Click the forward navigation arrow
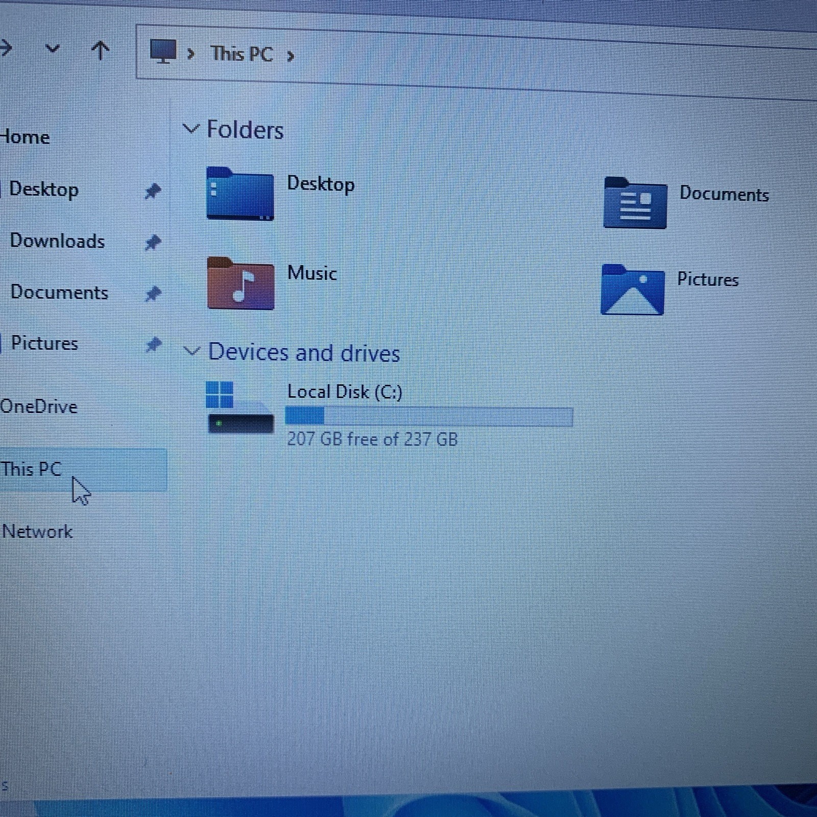The image size is (817, 817). (6, 49)
